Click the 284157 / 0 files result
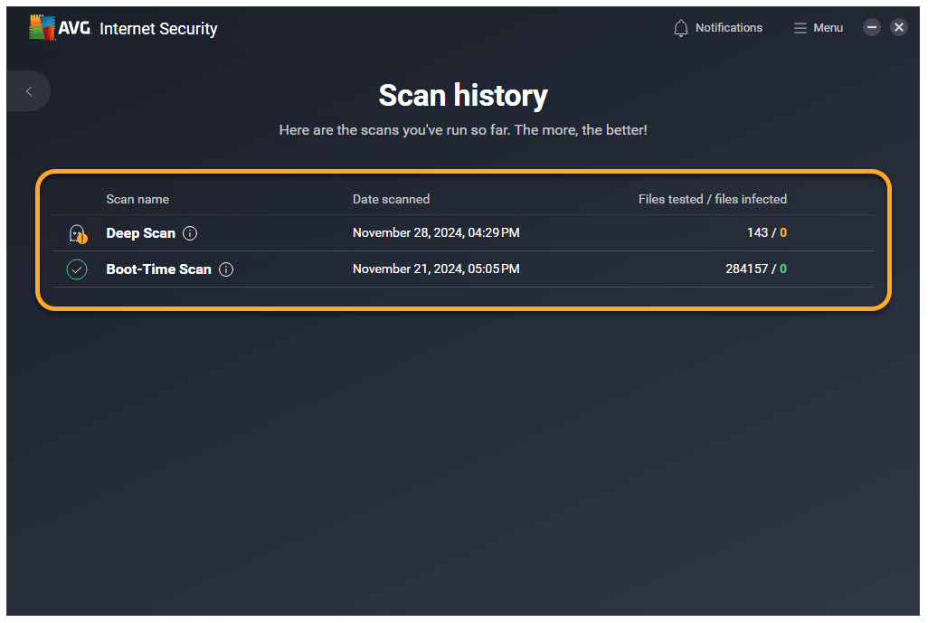Image resolution: width=928 pixels, height=623 pixels. click(x=755, y=269)
